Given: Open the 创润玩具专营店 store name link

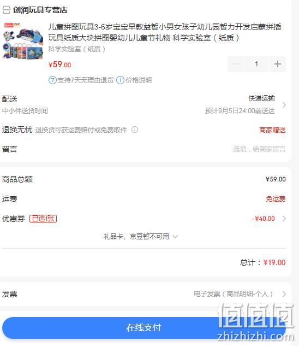Looking at the screenshot, I should pyautogui.click(x=40, y=10).
